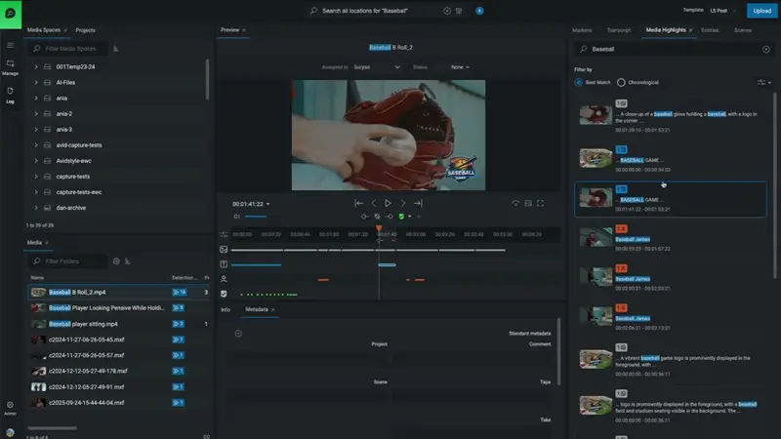Open the Manage section in left sidebar
Screen dimensions: 781x439
pyautogui.click(x=10, y=66)
